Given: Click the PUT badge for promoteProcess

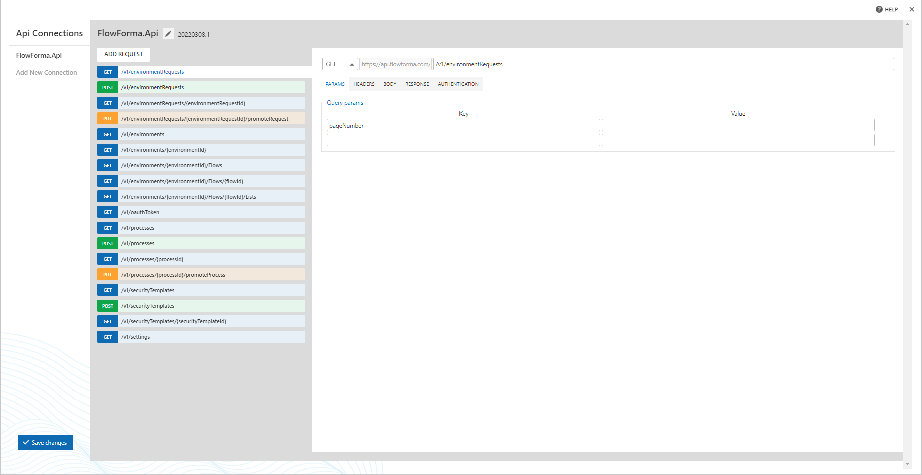Looking at the screenshot, I should point(107,275).
